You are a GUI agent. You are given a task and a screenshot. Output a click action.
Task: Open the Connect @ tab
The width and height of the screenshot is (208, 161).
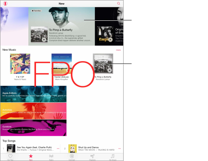coord(72,157)
